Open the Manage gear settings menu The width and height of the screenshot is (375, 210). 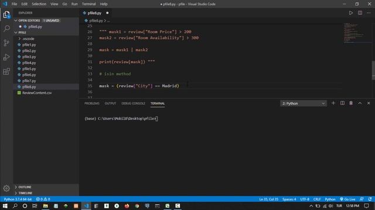coord(6,188)
